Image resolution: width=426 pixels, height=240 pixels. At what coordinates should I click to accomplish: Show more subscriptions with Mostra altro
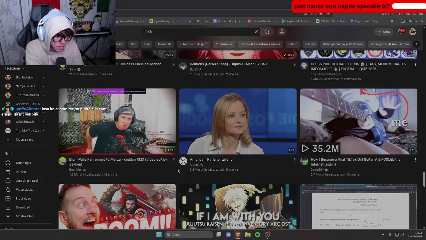pyautogui.click(x=25, y=140)
